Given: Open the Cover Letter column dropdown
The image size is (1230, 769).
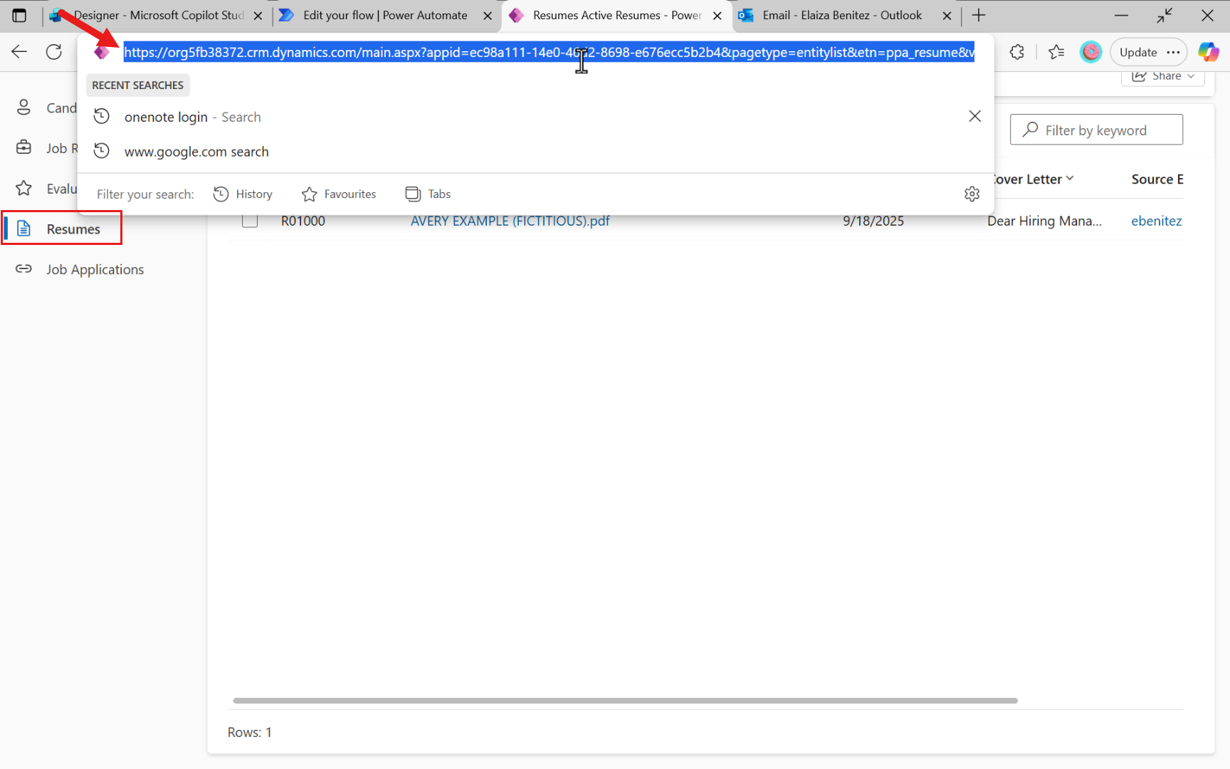Looking at the screenshot, I should [1071, 179].
